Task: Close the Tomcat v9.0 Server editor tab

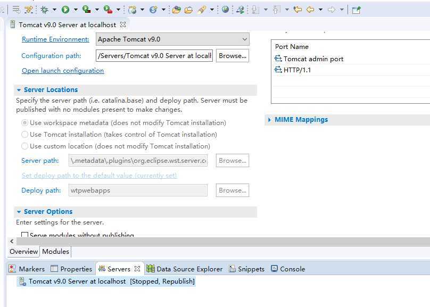Action: pyautogui.click(x=123, y=24)
